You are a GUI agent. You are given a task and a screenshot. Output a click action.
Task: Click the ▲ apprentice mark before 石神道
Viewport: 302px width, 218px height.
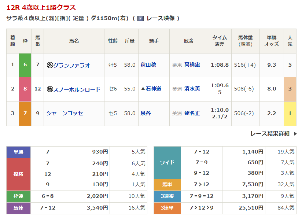point(143,89)
